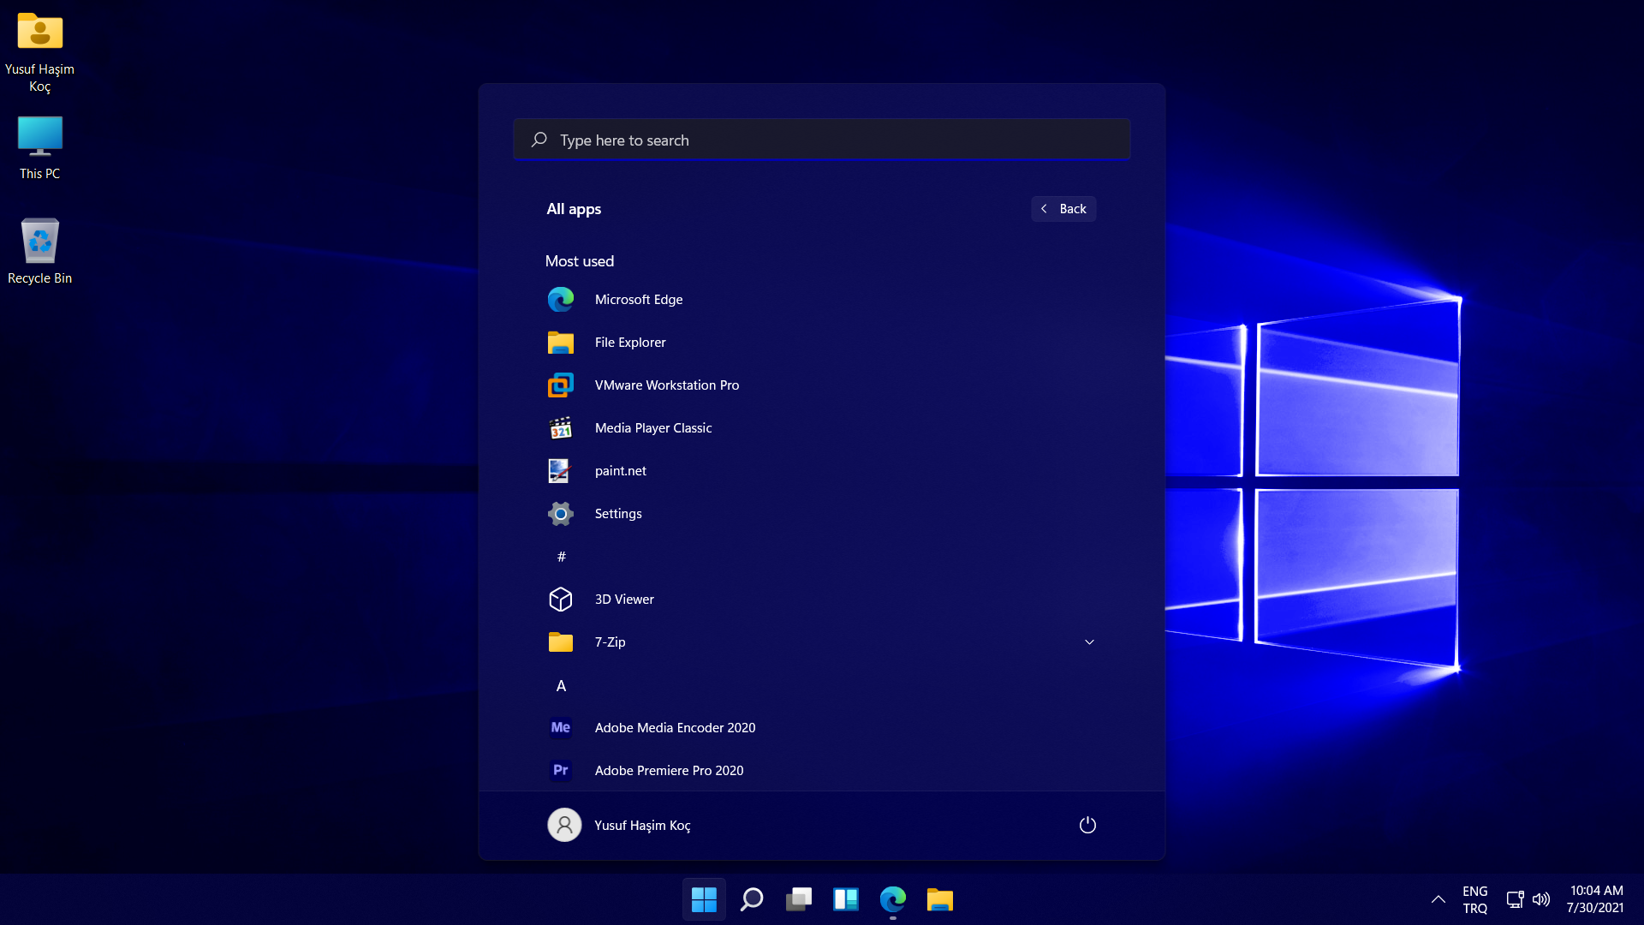The height and width of the screenshot is (925, 1644).
Task: Switch ENG TRQ input language indicator
Action: coord(1474,899)
